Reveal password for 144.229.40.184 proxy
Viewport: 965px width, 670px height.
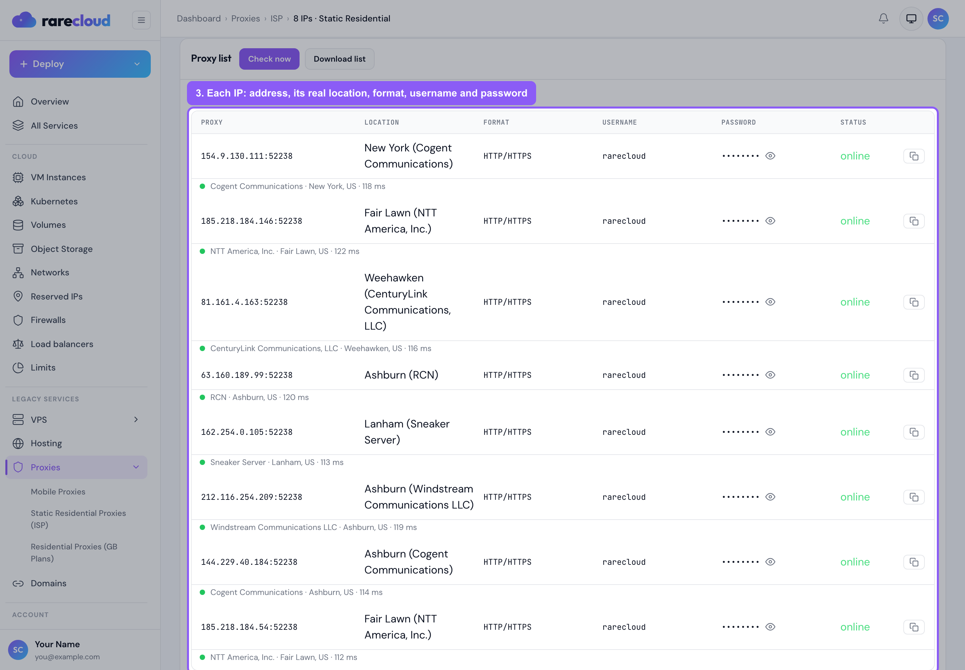(x=770, y=562)
